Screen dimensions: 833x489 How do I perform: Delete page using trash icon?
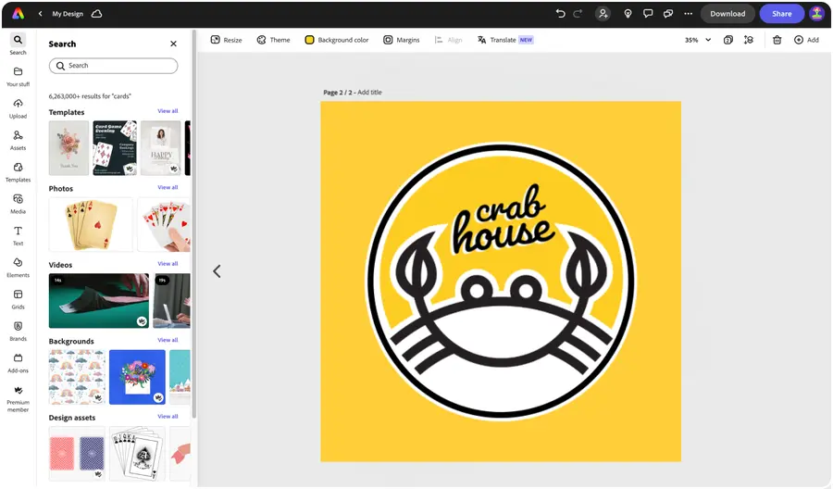pos(777,40)
